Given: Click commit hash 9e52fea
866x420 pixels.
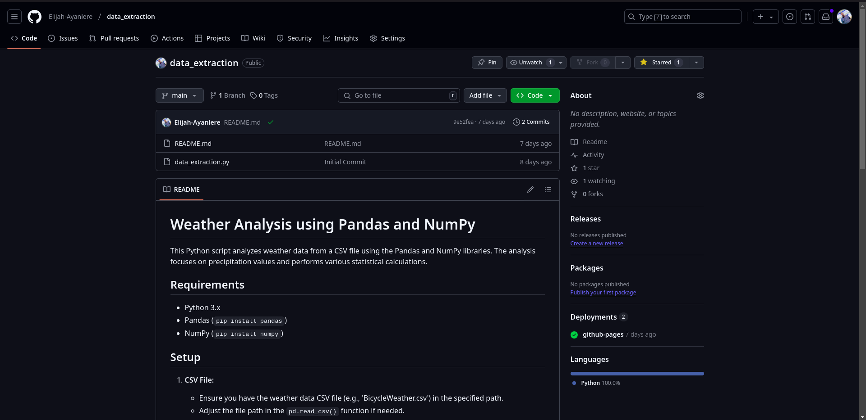Looking at the screenshot, I should 463,122.
